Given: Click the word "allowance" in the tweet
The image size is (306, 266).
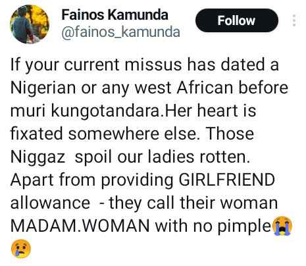Looking at the screenshot, I should coord(50,203).
